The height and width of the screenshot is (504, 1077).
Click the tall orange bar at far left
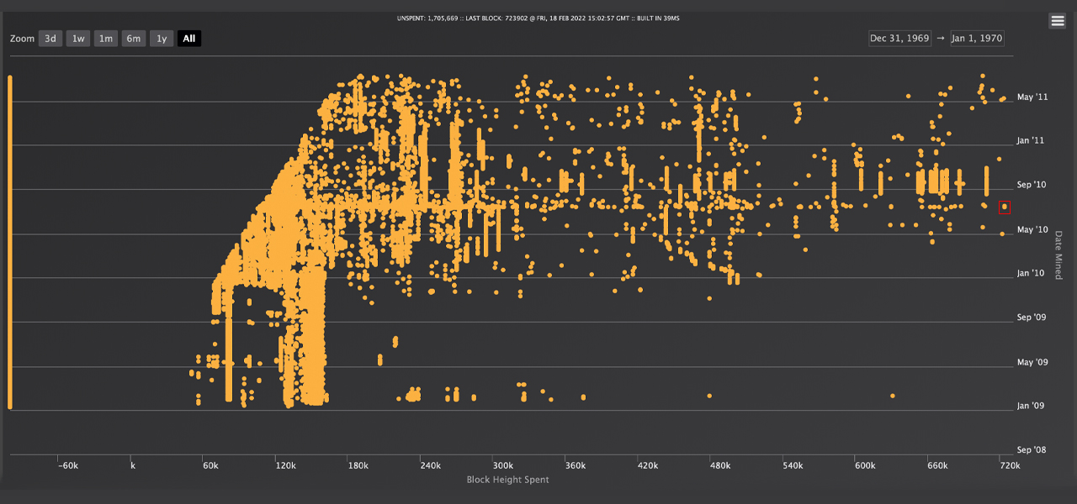click(10, 242)
